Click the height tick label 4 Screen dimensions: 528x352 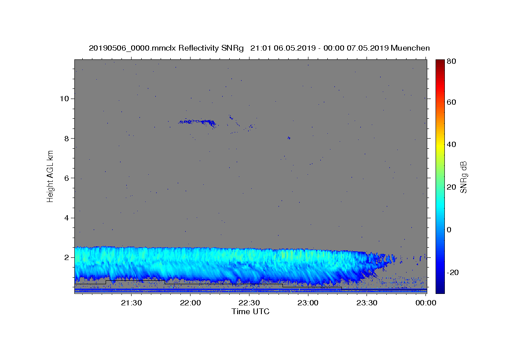[x=66, y=218]
